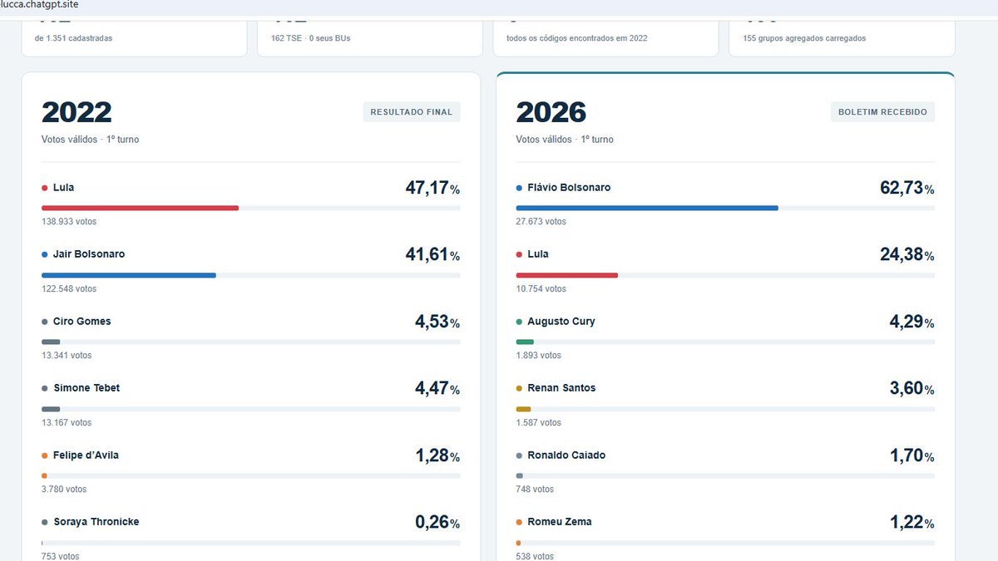Click the text '162 TSE · 0 seus BUs'

(x=311, y=38)
